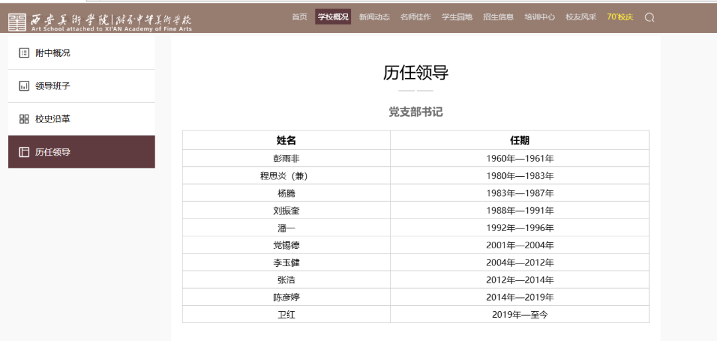Go to 名师佳作 in navigation
Viewport: 717px width, 341px height.
[416, 17]
